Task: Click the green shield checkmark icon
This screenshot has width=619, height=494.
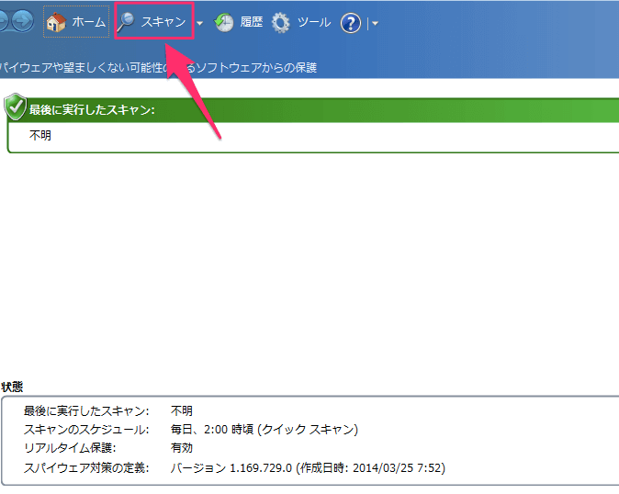Action: click(16, 107)
